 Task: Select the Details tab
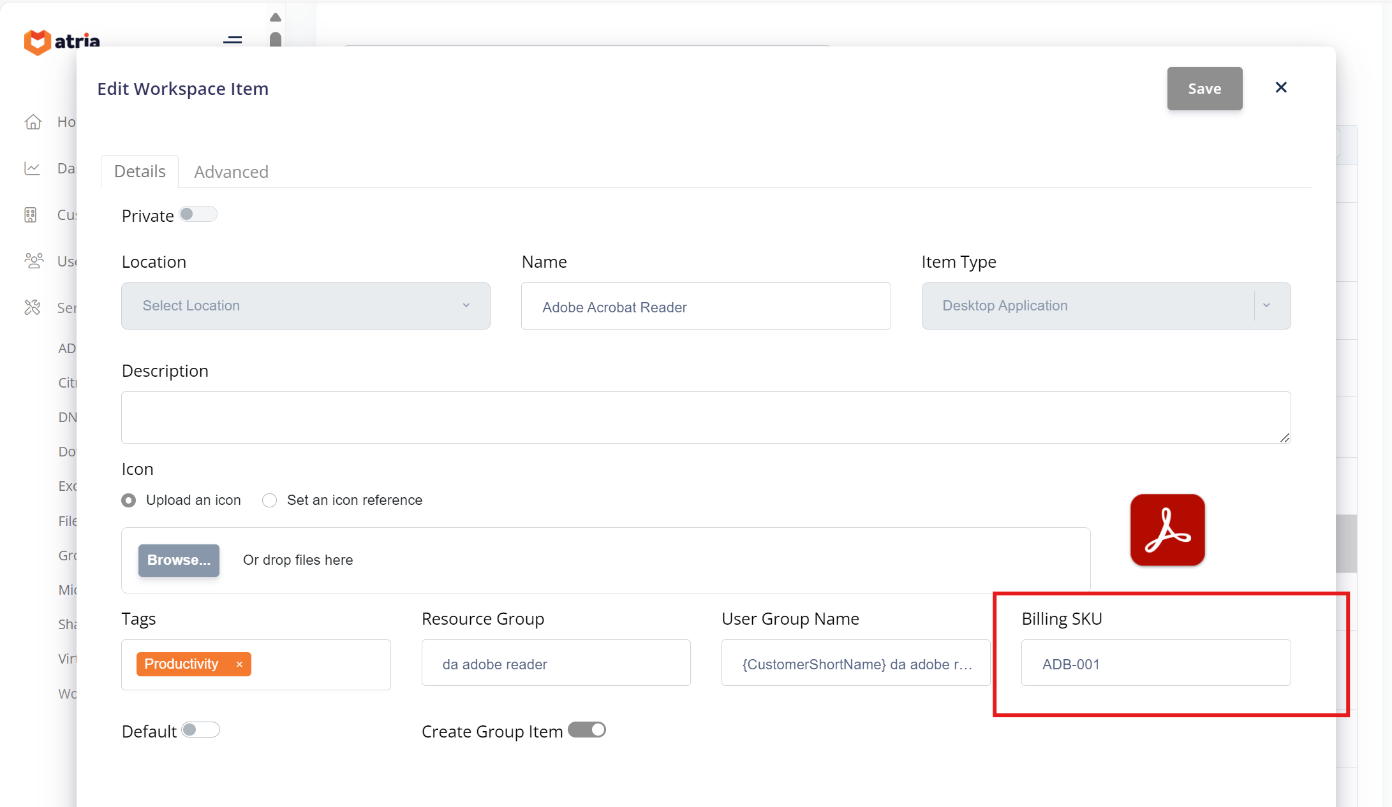(x=140, y=171)
